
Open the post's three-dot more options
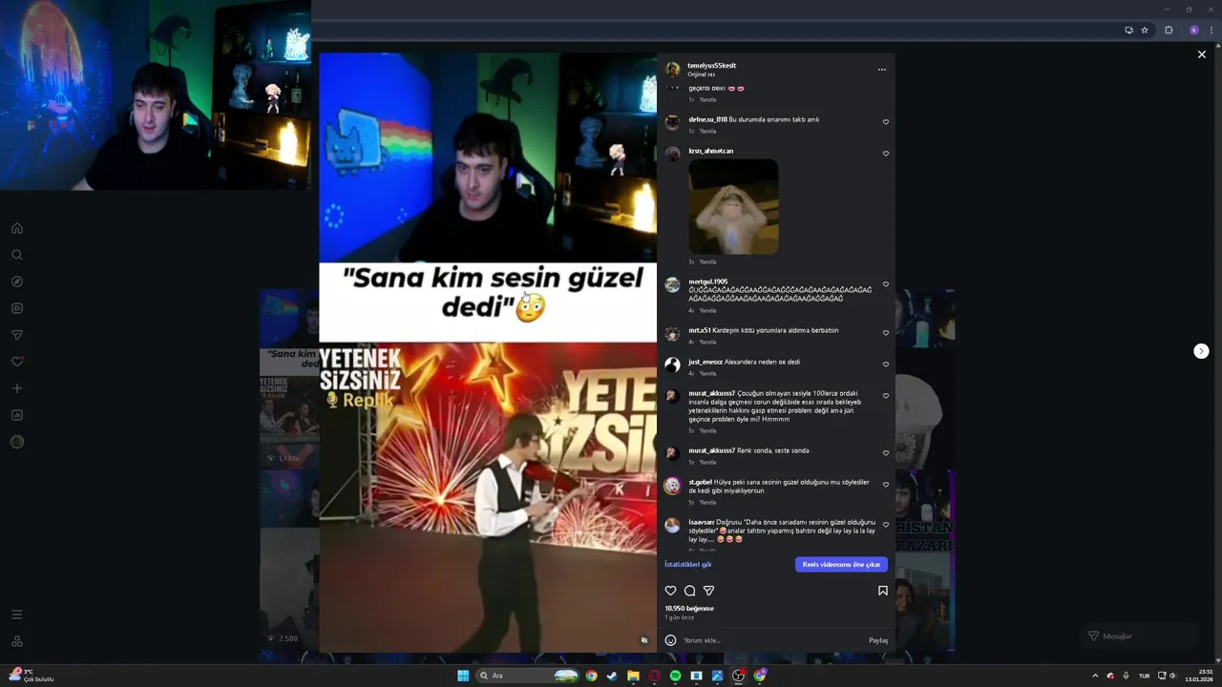(882, 70)
